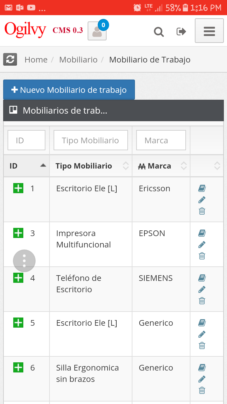Open the search magnifier icon
This screenshot has height=404, width=227.
pyautogui.click(x=159, y=32)
